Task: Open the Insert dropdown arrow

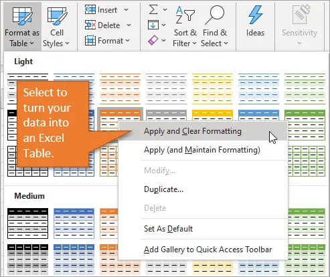Action: 126,10
